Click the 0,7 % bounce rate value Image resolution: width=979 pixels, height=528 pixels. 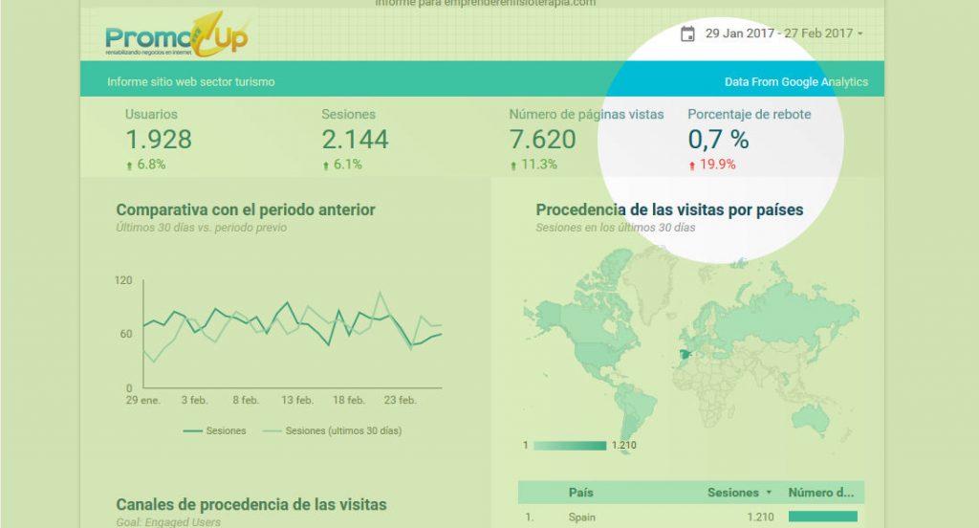click(718, 140)
